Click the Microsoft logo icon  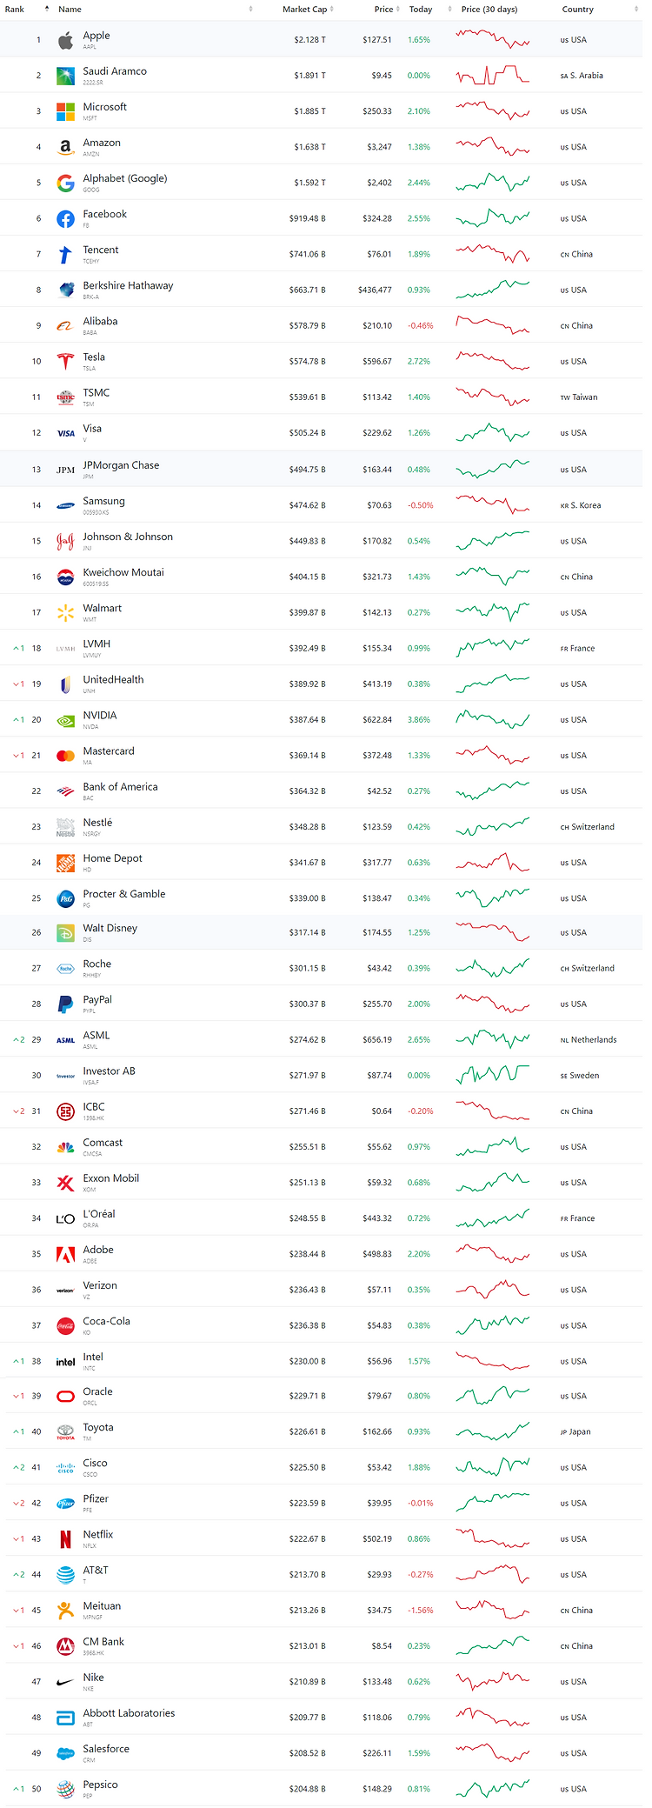click(x=65, y=111)
